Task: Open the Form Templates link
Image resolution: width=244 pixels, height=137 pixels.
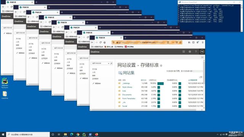Action: click(129, 99)
